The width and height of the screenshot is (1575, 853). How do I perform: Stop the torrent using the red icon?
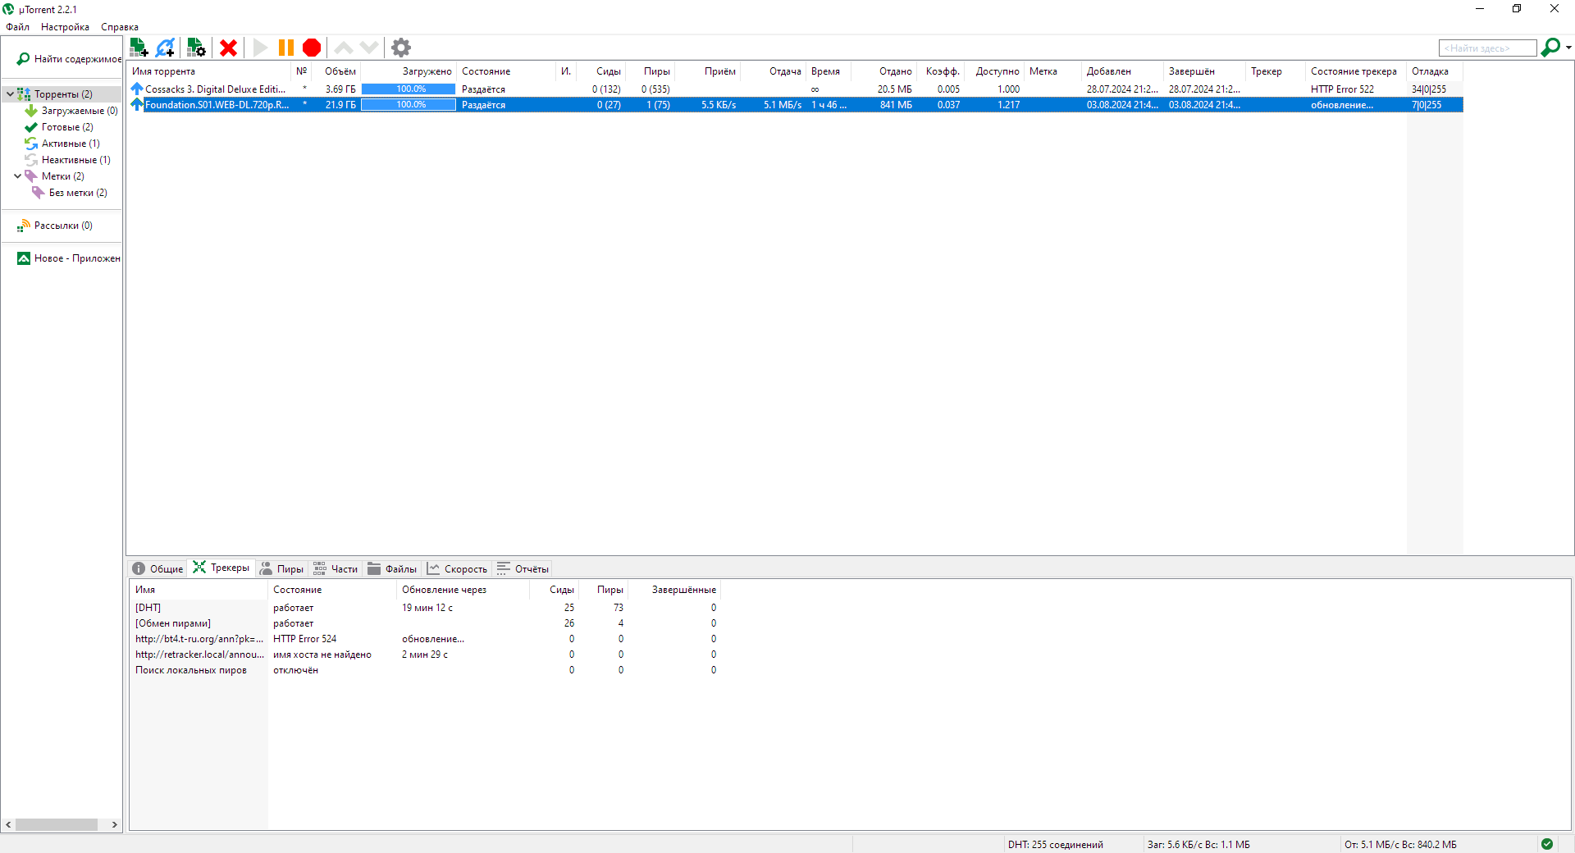pos(312,48)
